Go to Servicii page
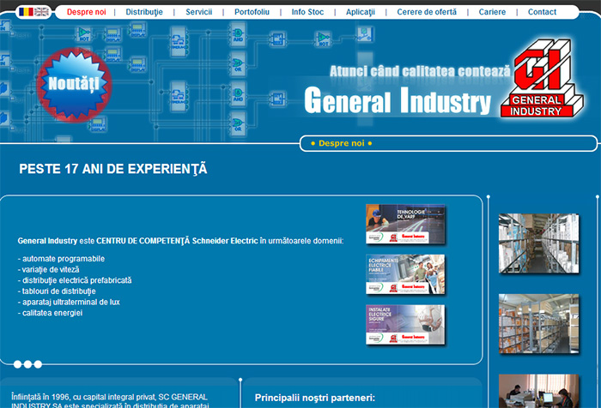 point(198,12)
